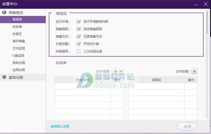Select 白名单 in the left menu

(17, 27)
